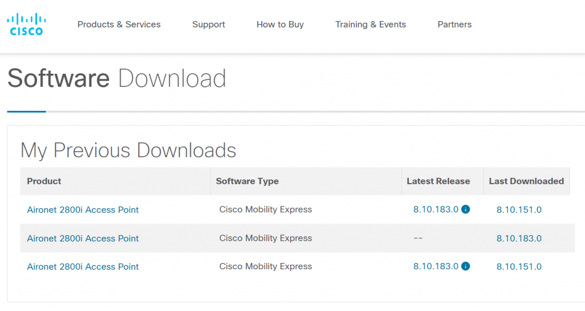Open the Training & Events menu
The image size is (585, 311).
pos(370,25)
